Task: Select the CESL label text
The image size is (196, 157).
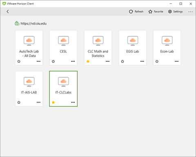Action: pos(63,52)
